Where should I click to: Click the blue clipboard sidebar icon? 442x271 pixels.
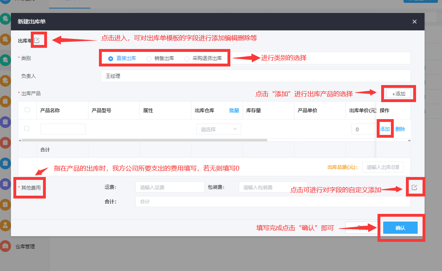(x=5, y=163)
